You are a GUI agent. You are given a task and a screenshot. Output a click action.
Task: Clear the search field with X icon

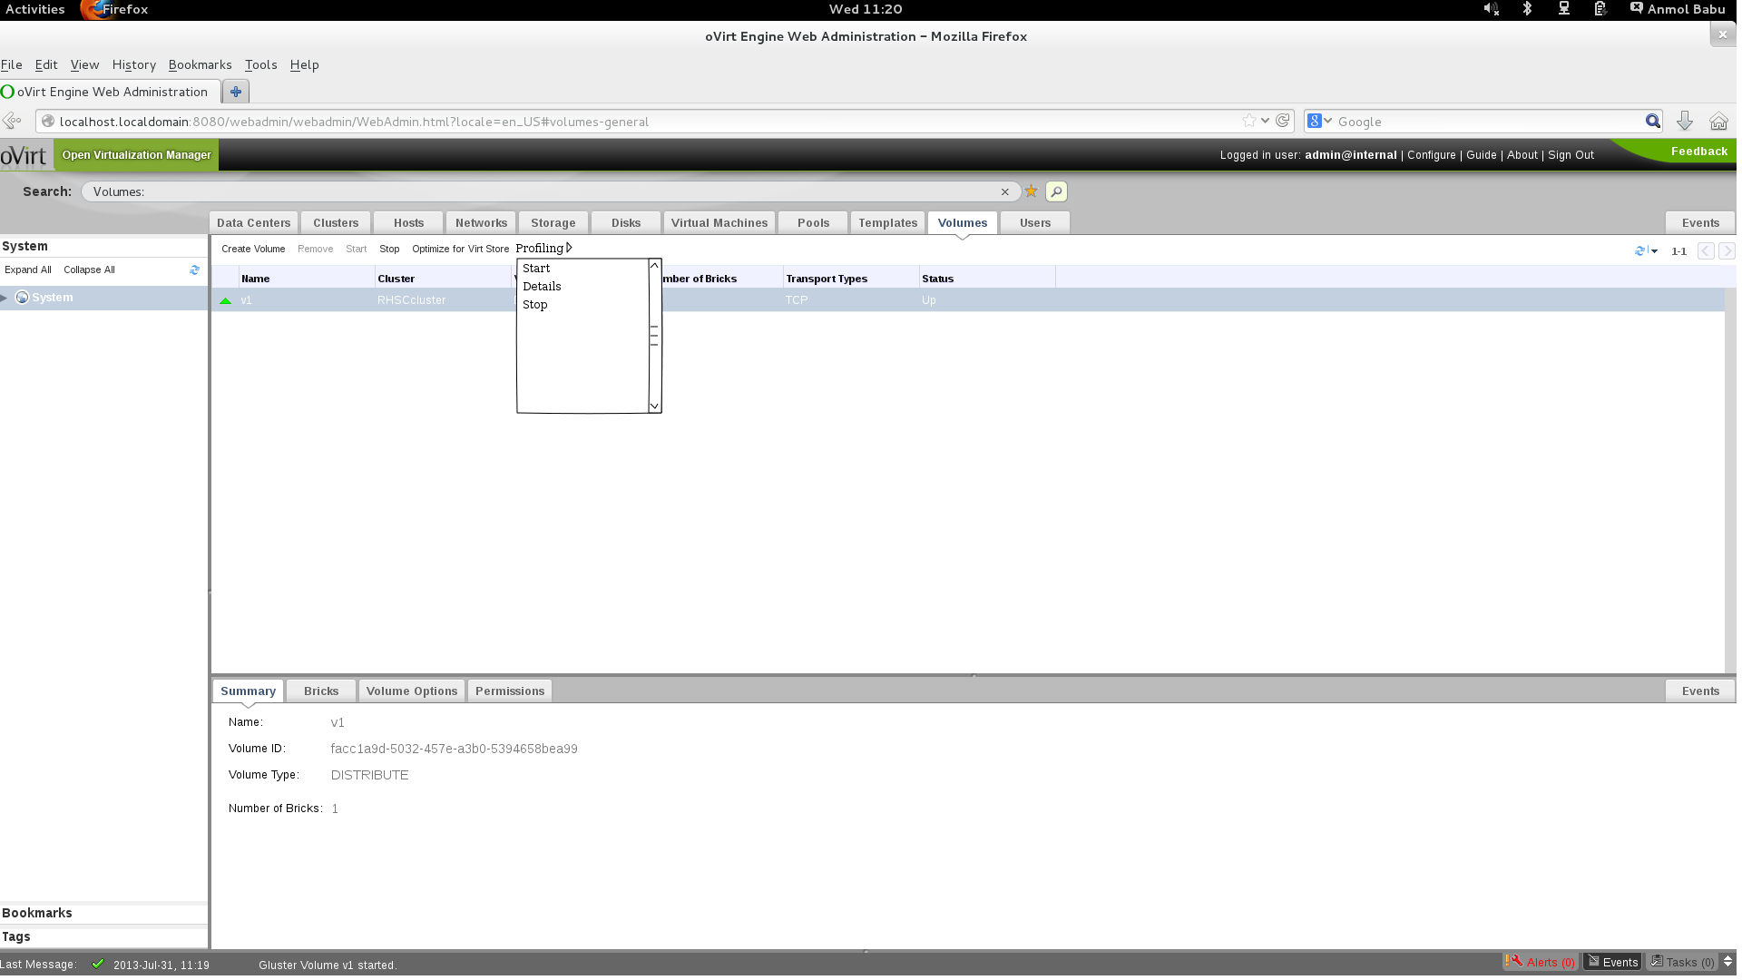tap(1004, 191)
